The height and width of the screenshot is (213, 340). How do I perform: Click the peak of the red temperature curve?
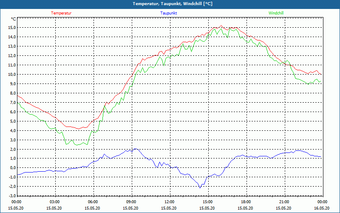pyautogui.click(x=221, y=26)
